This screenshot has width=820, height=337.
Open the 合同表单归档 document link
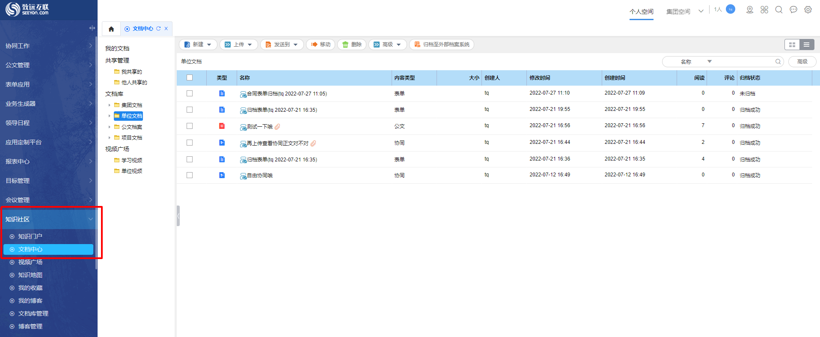287,94
